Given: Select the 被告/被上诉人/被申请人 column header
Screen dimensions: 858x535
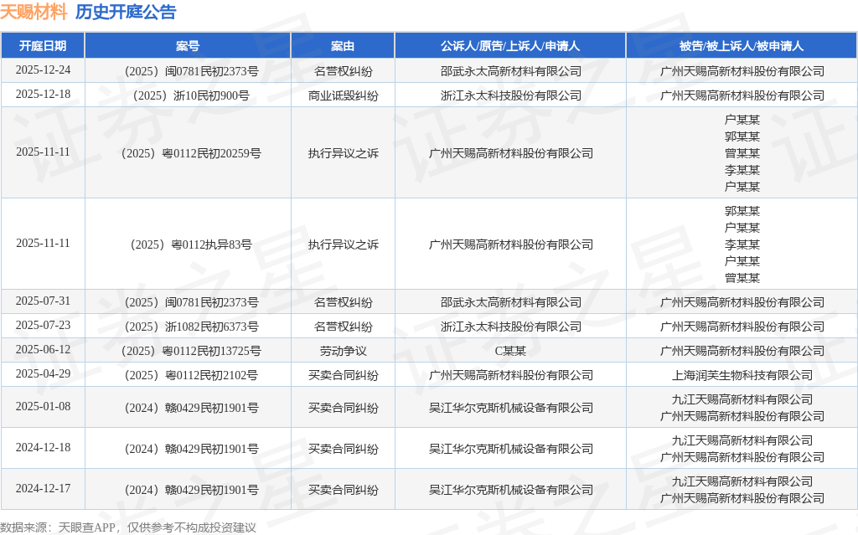Looking at the screenshot, I should 742,46.
